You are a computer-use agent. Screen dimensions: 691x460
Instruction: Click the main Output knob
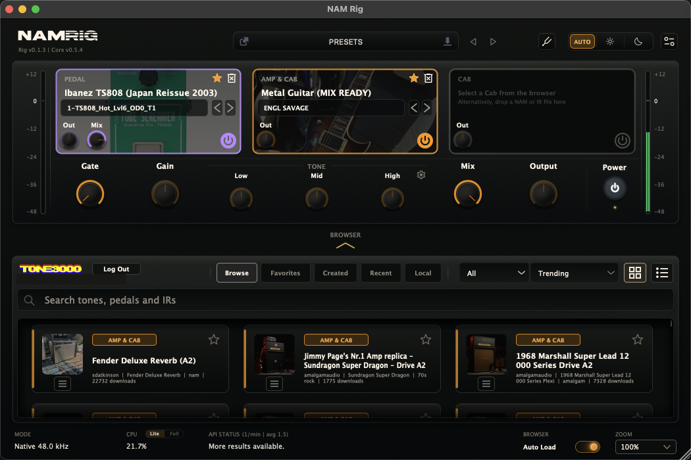(544, 194)
